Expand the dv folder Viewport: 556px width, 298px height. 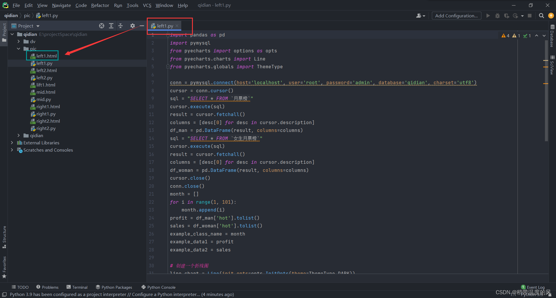click(x=19, y=41)
